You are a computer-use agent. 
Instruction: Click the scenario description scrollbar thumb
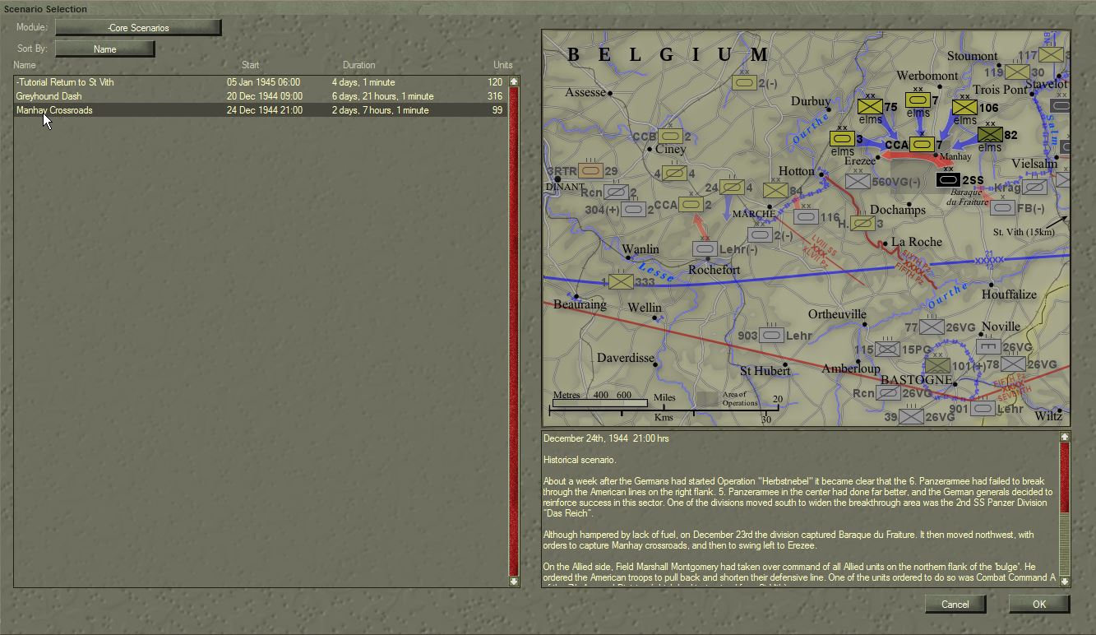[1065, 477]
